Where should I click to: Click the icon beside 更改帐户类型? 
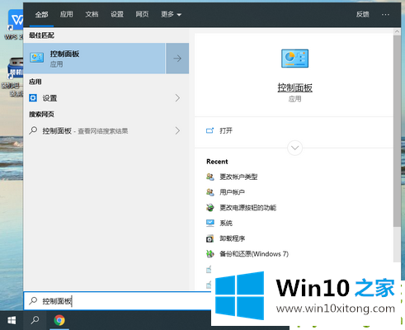pos(210,177)
